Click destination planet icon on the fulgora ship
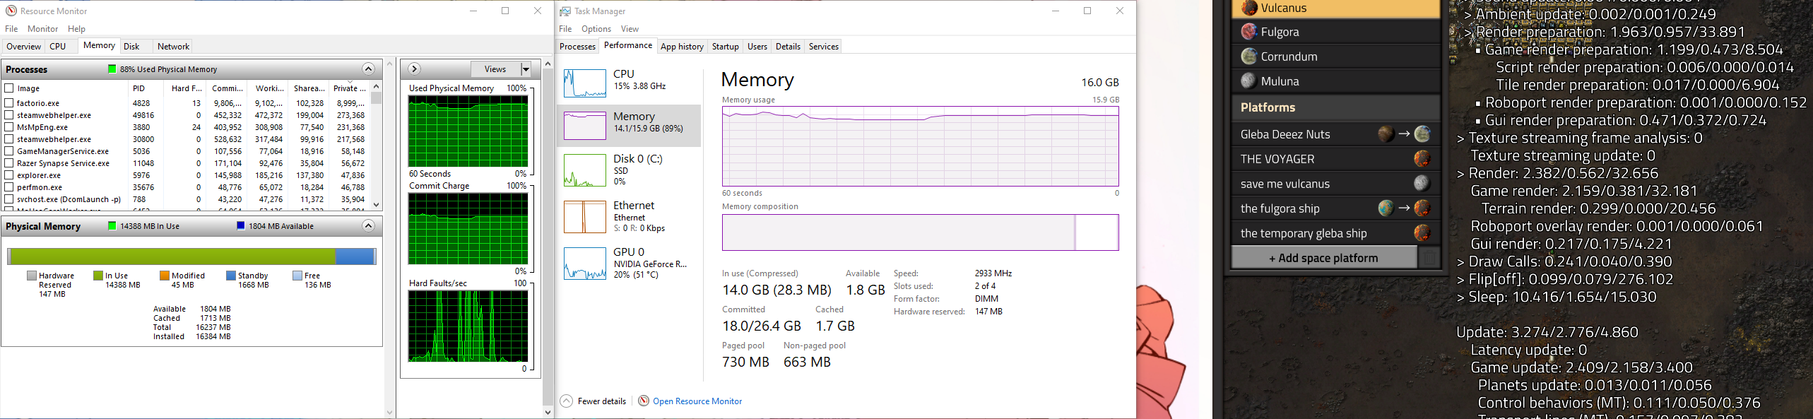1813x419 pixels. coord(1422,208)
